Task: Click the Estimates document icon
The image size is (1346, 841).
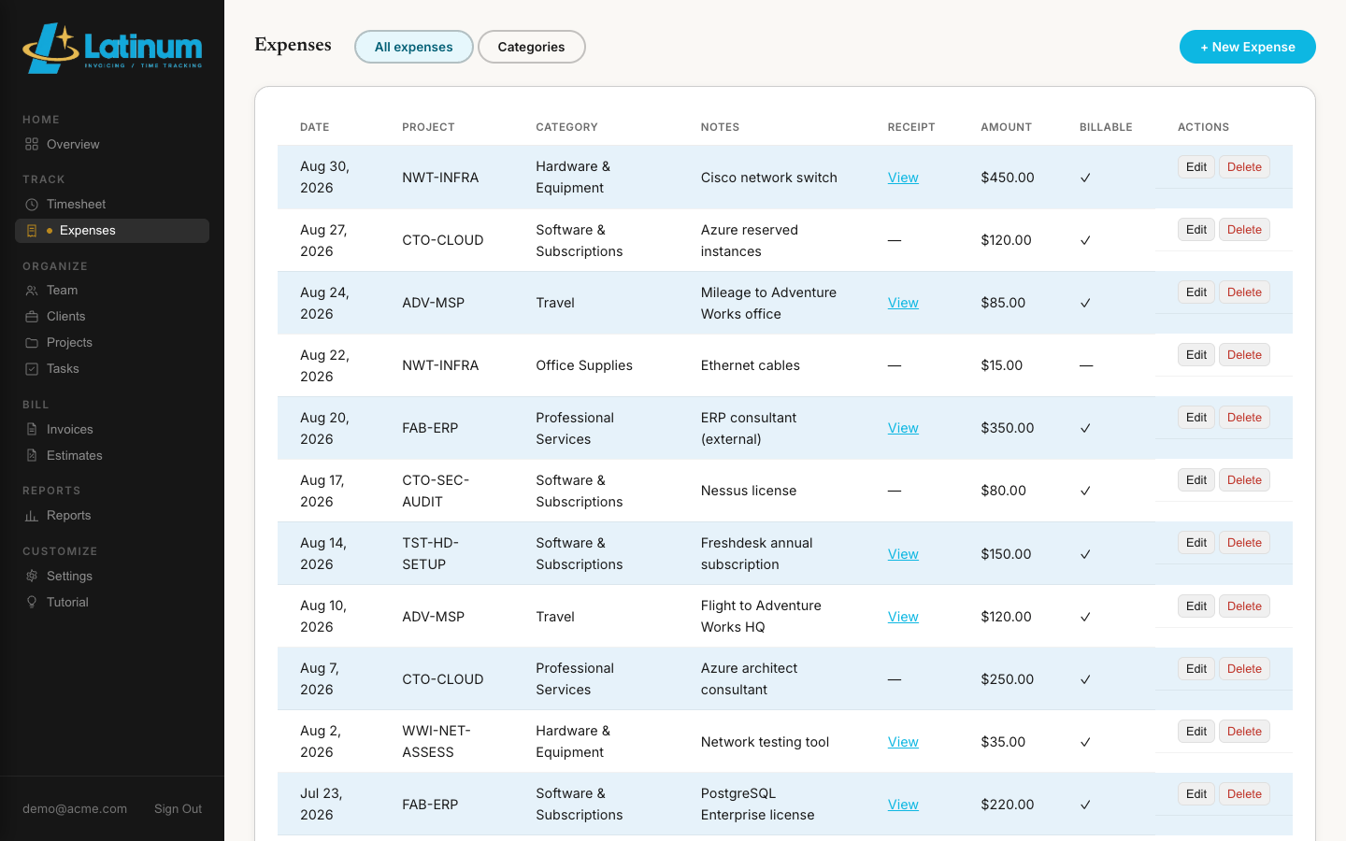Action: pyautogui.click(x=32, y=456)
